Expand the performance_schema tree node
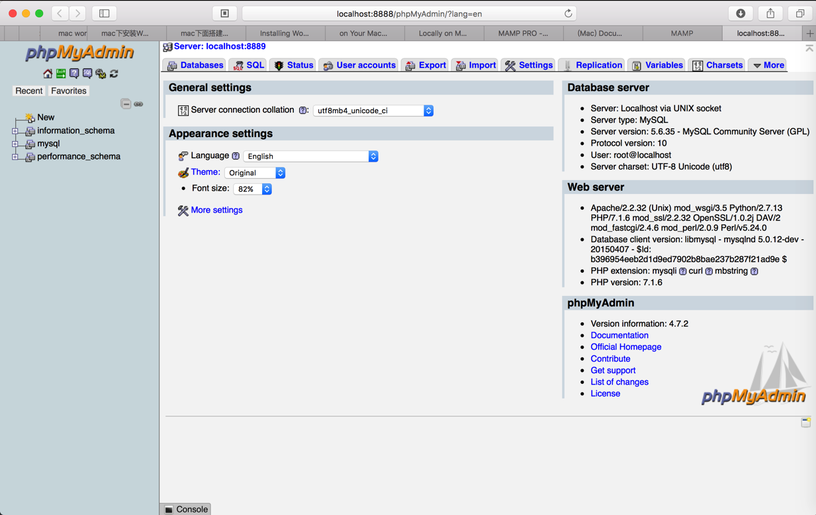816x515 pixels. [x=15, y=157]
